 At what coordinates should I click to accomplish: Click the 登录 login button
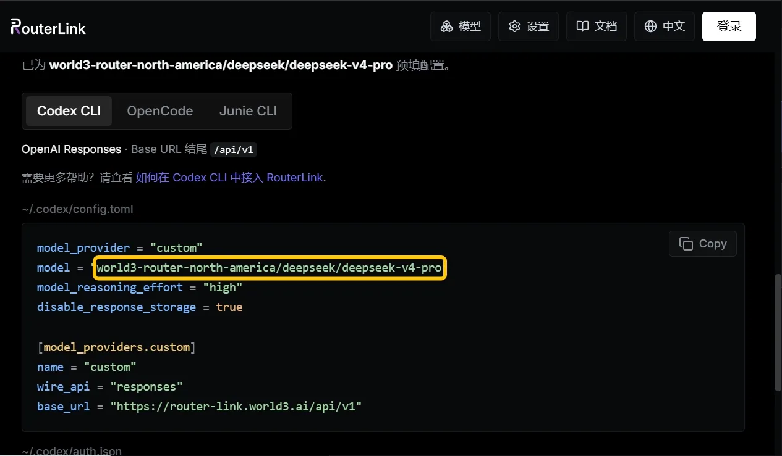(x=729, y=27)
